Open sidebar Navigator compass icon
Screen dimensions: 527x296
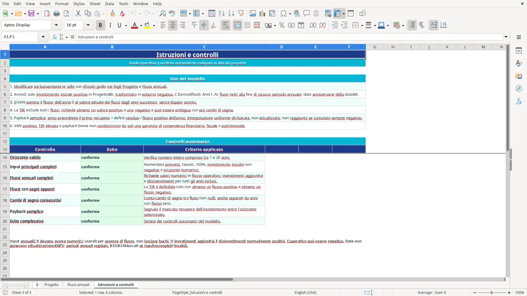[519, 89]
